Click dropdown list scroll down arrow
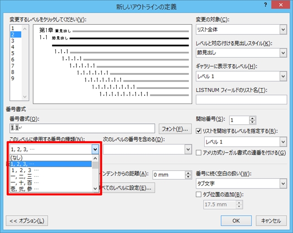Screen dimensions: 293x233 point(95,189)
